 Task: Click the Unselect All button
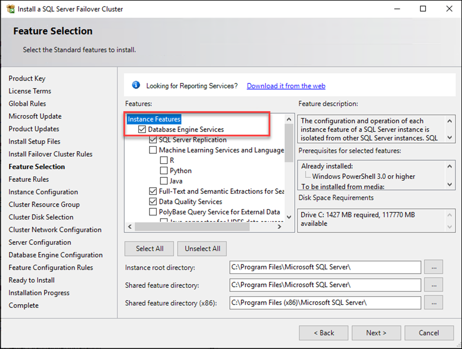202,249
